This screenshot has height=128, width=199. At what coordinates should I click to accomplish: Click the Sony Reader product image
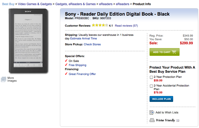(28, 40)
